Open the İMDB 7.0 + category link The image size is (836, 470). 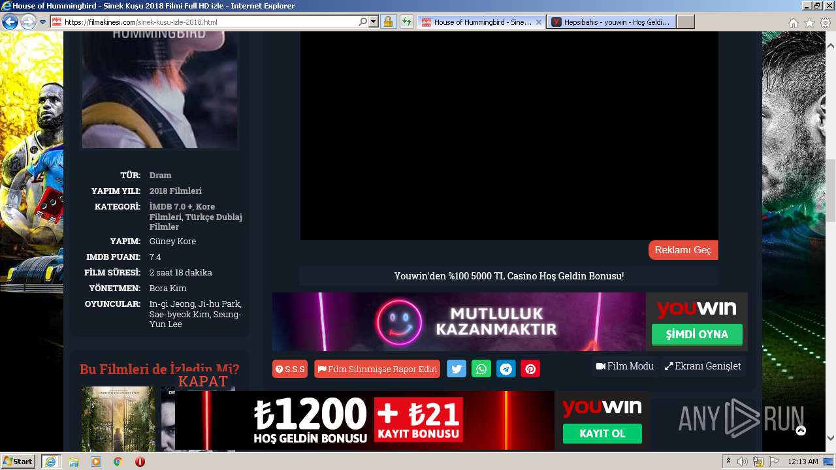tap(170, 206)
